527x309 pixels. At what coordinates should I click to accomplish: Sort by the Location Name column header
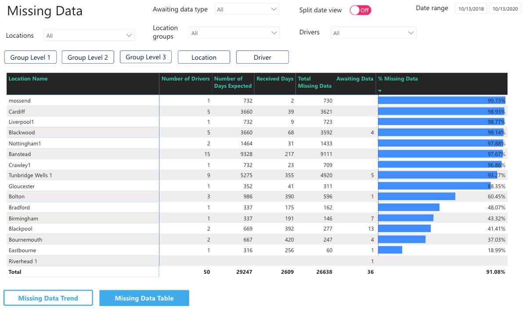click(28, 79)
